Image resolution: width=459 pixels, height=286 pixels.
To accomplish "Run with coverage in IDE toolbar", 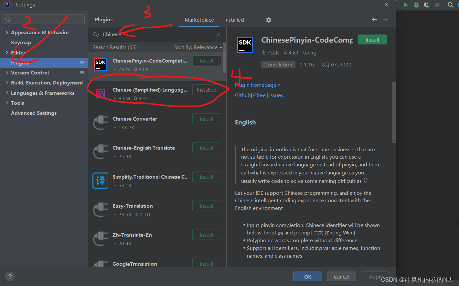I will point(427,5).
